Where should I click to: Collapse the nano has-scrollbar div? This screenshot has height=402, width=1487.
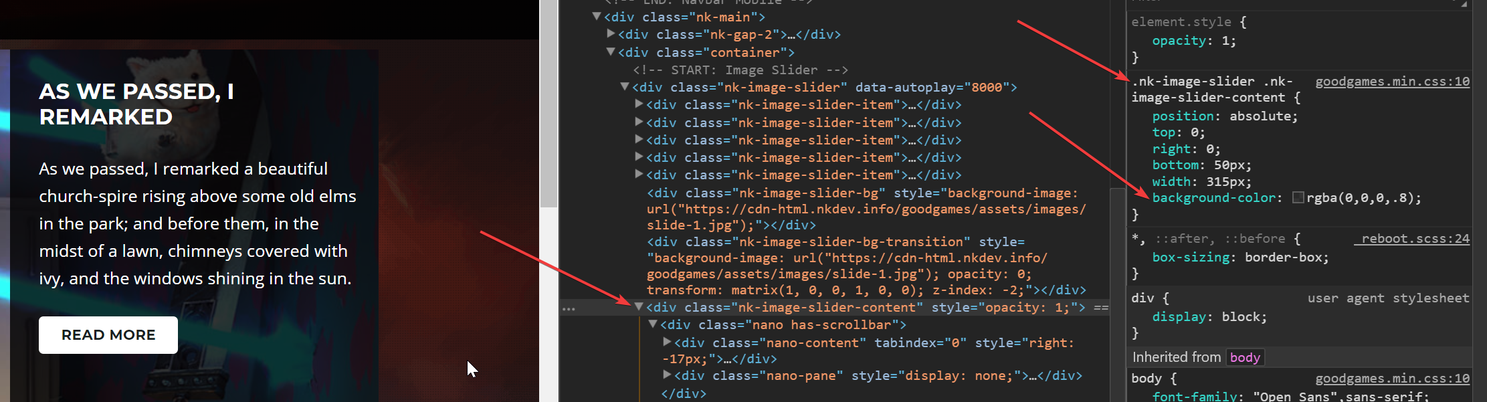(x=653, y=324)
